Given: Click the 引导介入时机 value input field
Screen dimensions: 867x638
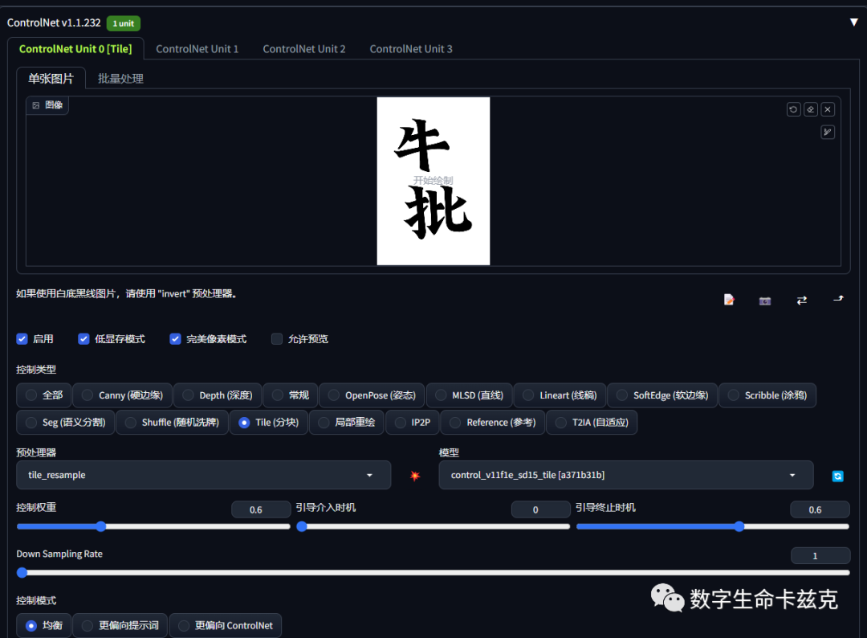Looking at the screenshot, I should 541,509.
